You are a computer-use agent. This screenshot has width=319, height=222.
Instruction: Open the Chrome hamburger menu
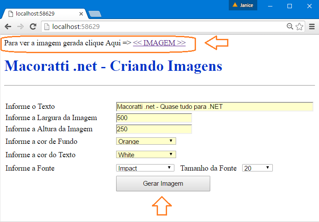point(312,27)
